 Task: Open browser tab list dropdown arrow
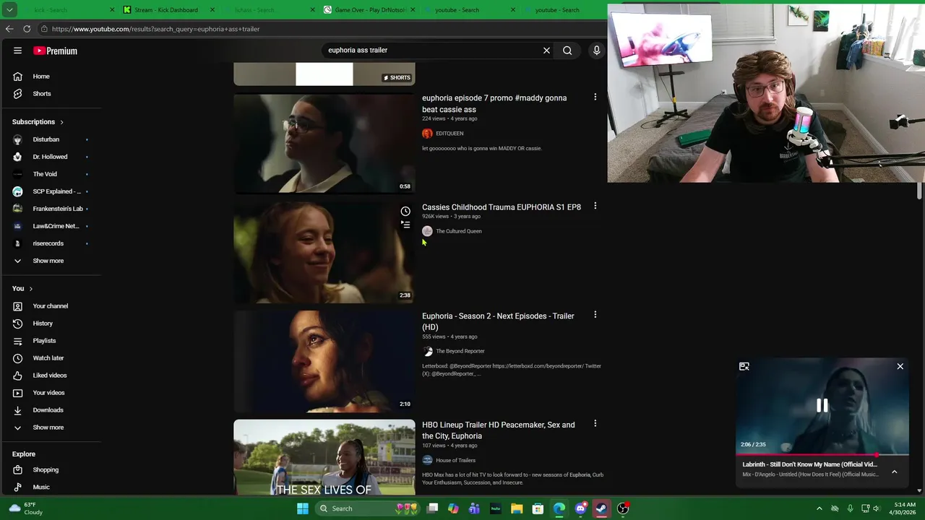tap(9, 10)
